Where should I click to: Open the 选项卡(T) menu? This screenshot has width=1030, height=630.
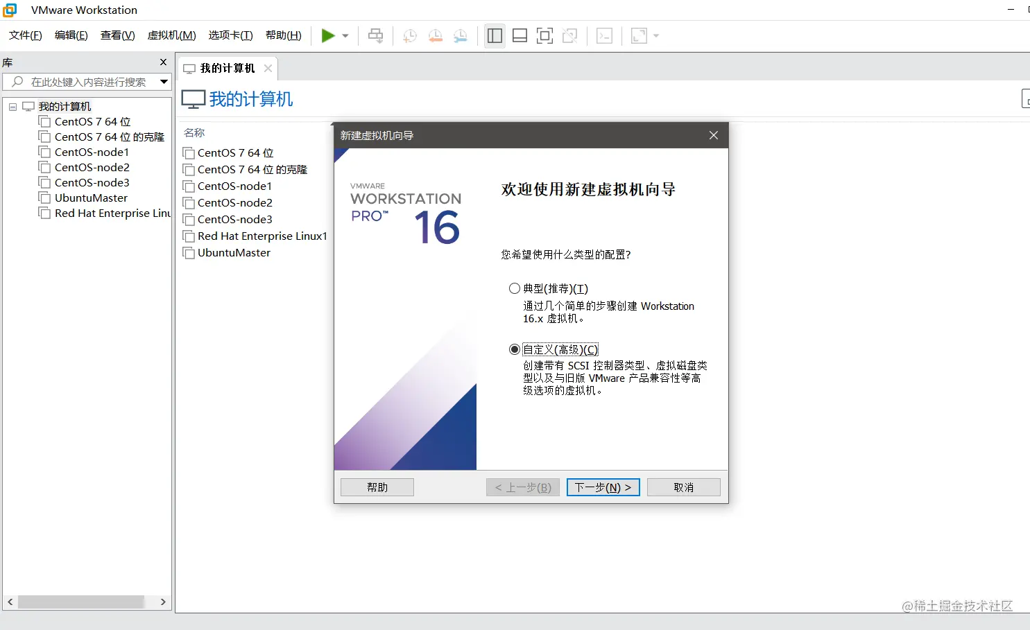pyautogui.click(x=231, y=35)
